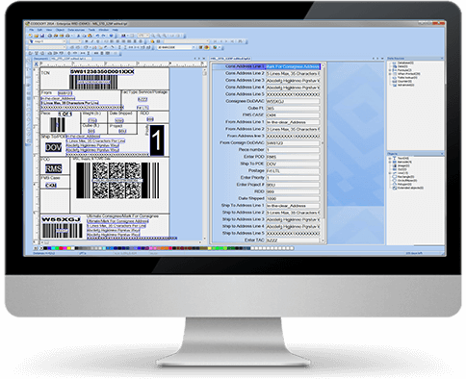The width and height of the screenshot is (466, 379).
Task: Open the File menu
Action: 31,30
